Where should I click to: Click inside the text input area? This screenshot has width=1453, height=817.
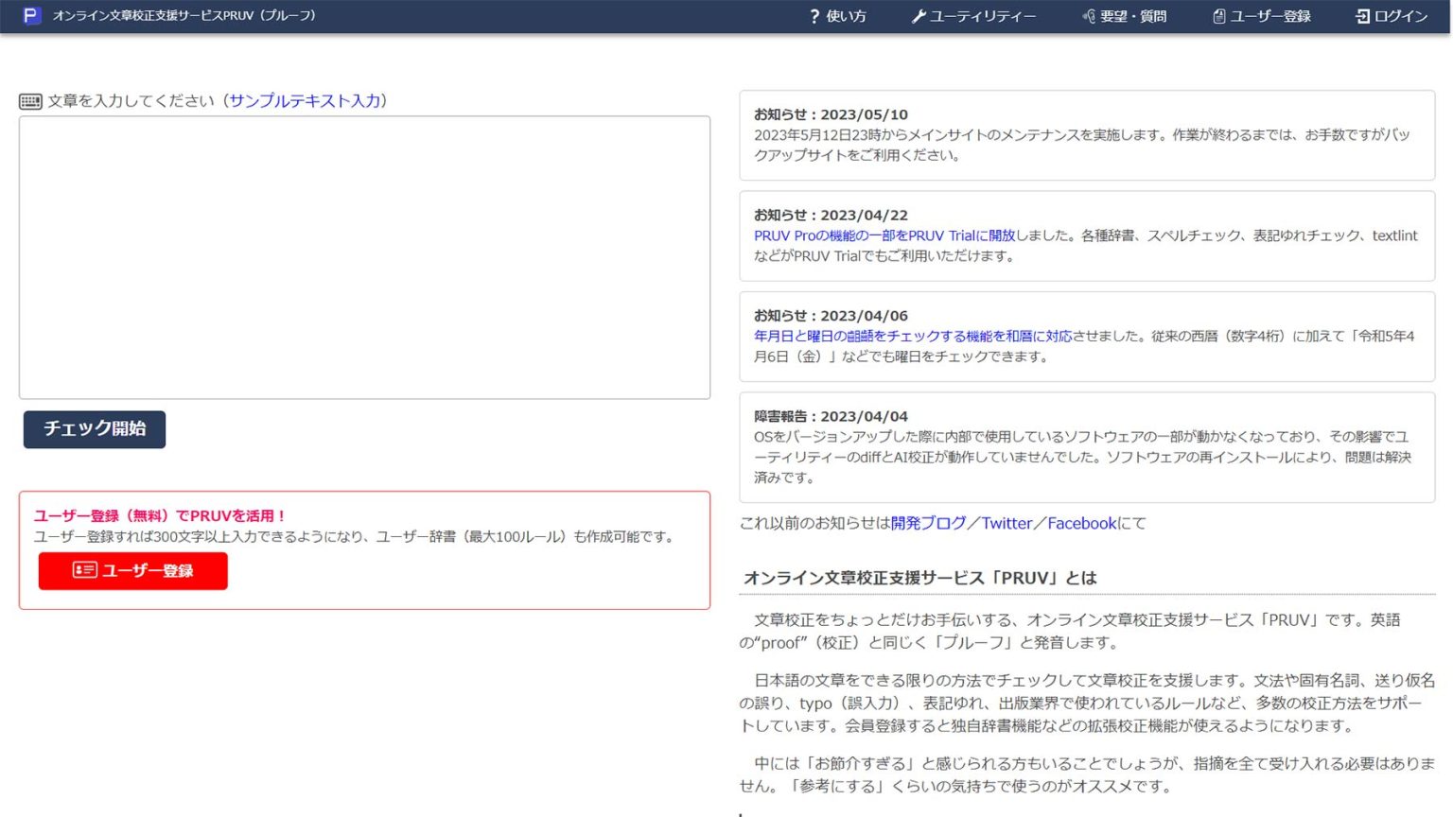point(364,255)
